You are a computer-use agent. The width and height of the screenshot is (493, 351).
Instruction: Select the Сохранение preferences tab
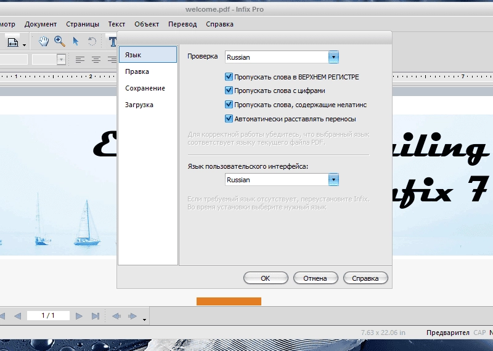(x=148, y=88)
